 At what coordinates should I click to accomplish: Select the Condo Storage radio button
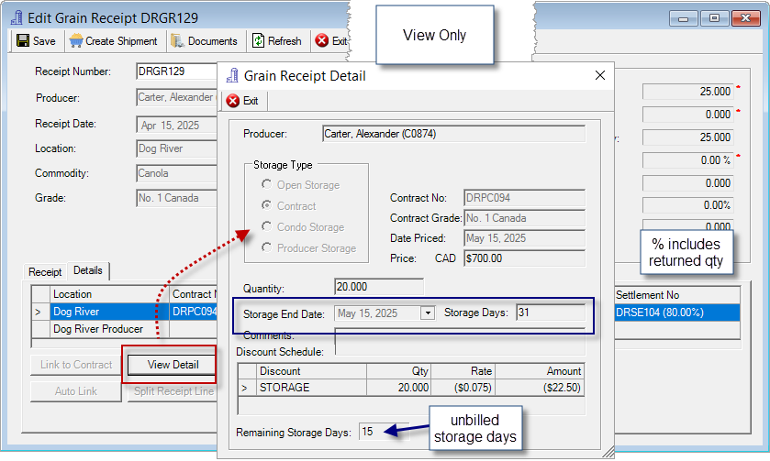[x=267, y=226]
